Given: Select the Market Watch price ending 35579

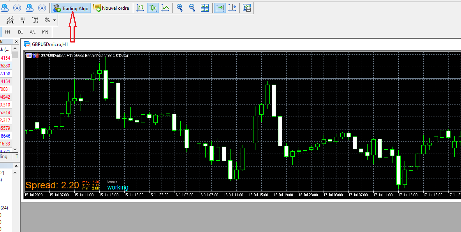Looking at the screenshot, I should click(6, 128).
